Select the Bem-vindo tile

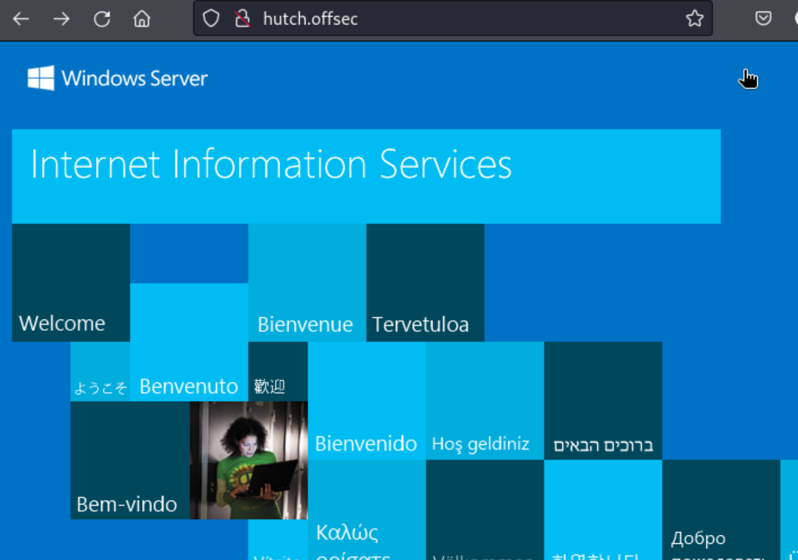point(130,460)
